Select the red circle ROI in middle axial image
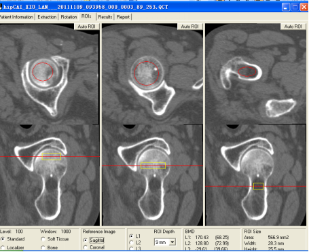This screenshot has width=309, height=252. tap(147, 73)
